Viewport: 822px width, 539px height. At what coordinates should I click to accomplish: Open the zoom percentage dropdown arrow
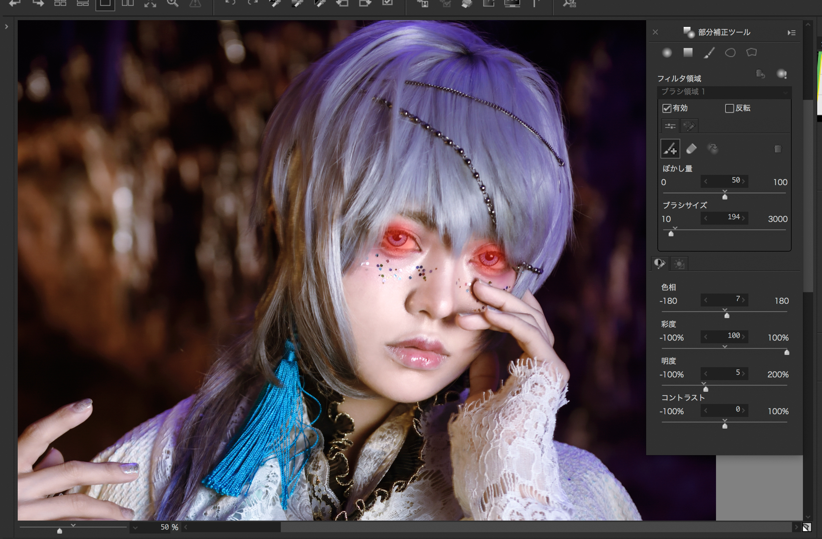pyautogui.click(x=135, y=528)
